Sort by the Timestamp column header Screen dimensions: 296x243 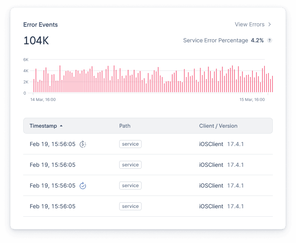[43, 126]
